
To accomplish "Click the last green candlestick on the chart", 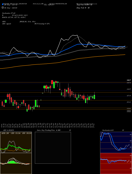I will [94, 97].
